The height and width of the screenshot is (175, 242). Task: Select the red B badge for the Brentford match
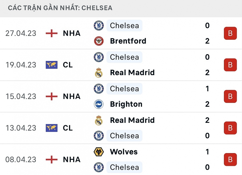click(x=230, y=33)
